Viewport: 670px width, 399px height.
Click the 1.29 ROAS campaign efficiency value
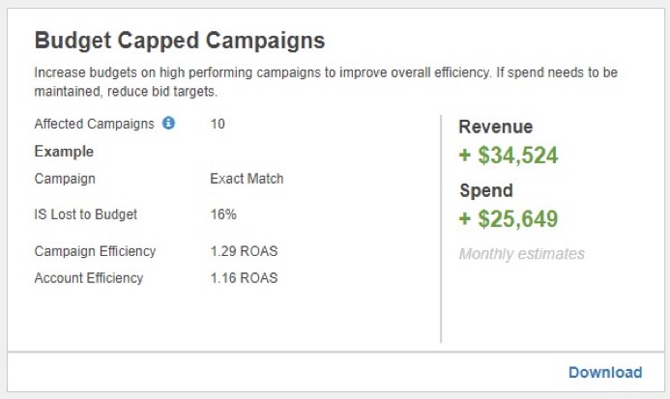click(x=244, y=251)
